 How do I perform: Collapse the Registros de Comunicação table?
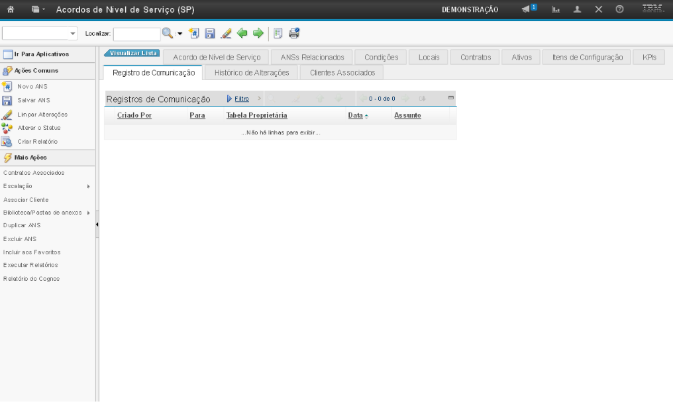[450, 99]
